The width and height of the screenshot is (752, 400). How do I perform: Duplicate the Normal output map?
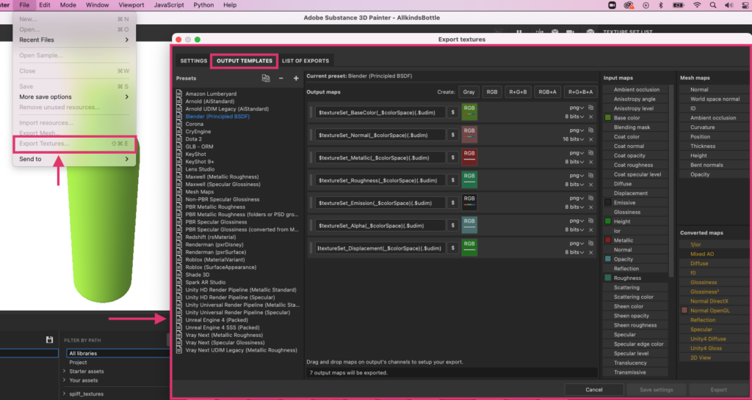(x=591, y=130)
